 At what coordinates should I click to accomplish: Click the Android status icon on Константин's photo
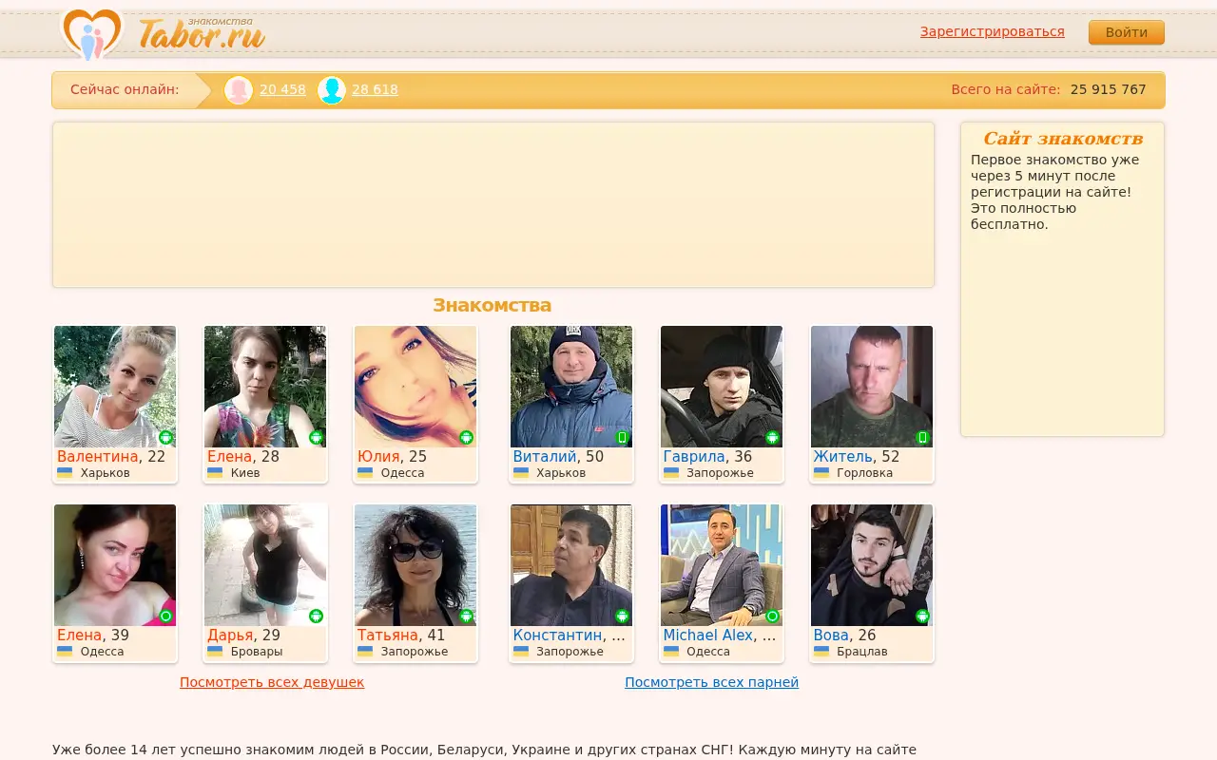[623, 616]
